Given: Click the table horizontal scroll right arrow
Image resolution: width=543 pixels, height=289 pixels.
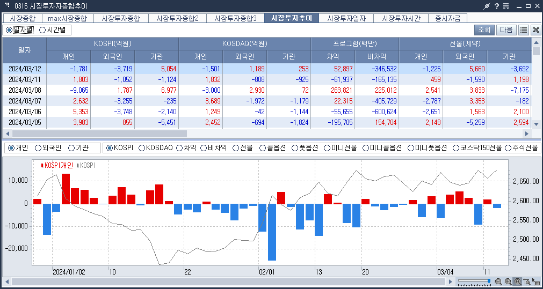Looking at the screenshot, I should click(527, 134).
